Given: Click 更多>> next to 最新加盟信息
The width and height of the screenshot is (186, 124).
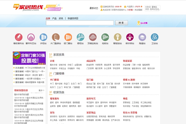Looking at the screenshot, I should coord(42,91).
